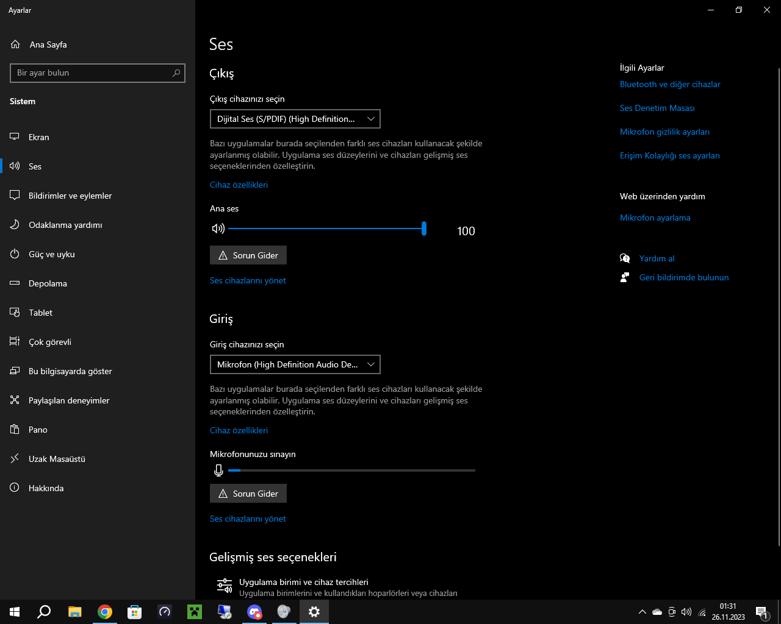This screenshot has width=781, height=624.
Task: Open the Ekran settings page
Action: click(39, 137)
